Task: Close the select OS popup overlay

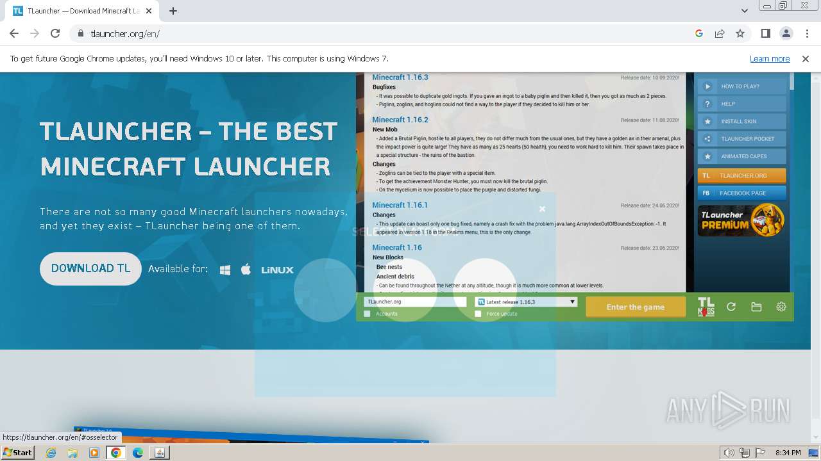Action: [542, 209]
